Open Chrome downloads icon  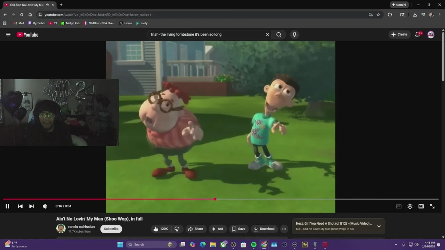(415, 15)
